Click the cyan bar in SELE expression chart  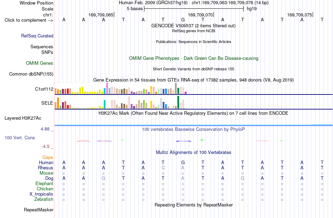[104, 104]
